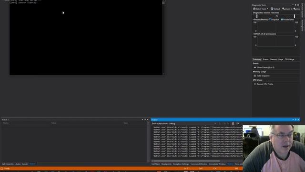305x172 pixels.
Task: Open the Solution Explorer side tab
Action: [x=302, y=11]
